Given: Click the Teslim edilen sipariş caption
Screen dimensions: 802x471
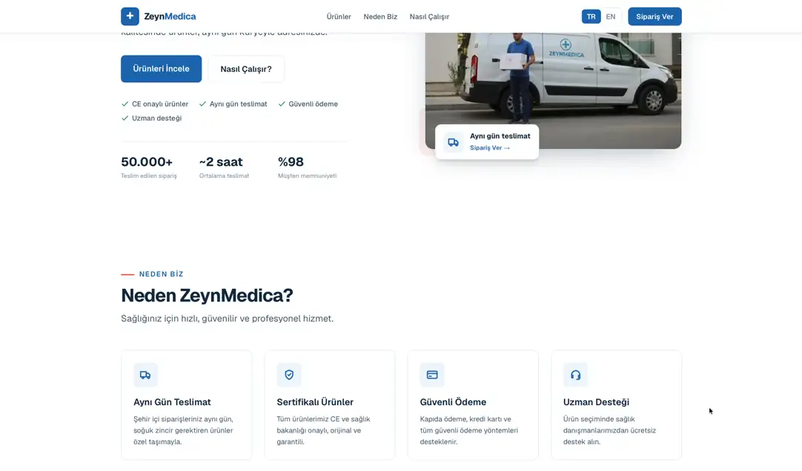Looking at the screenshot, I should [x=149, y=176].
